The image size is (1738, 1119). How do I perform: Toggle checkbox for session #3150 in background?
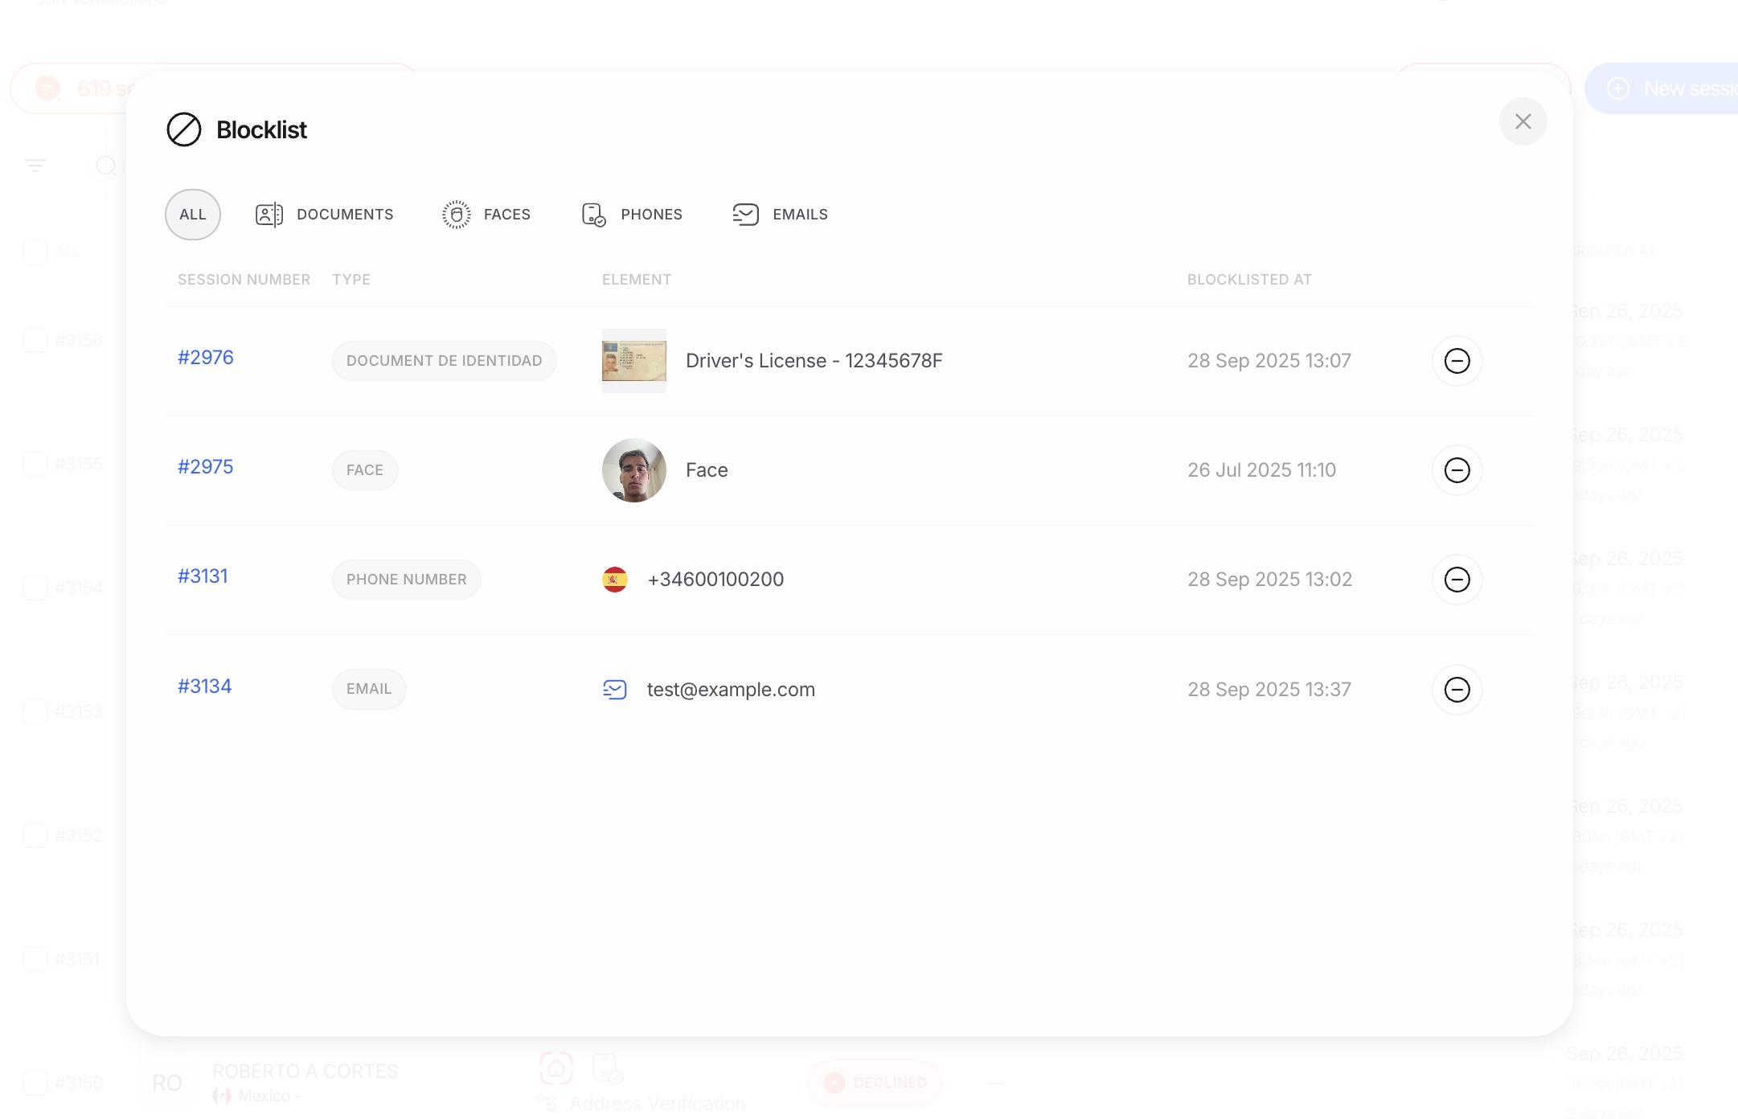coord(35,1083)
